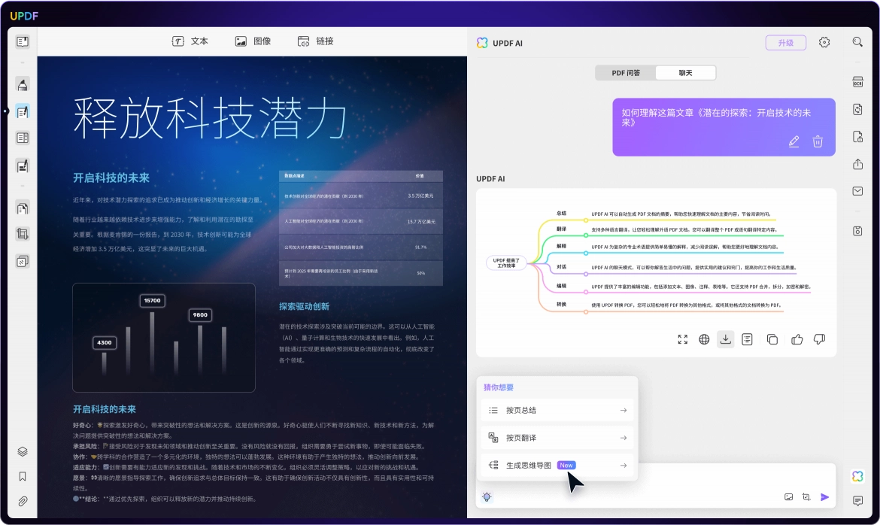The image size is (880, 525).
Task: Switch to the PDF 问答 tab
Action: click(626, 73)
